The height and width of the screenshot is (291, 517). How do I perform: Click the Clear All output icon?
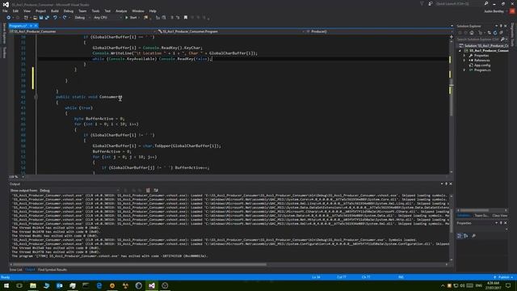(148, 191)
